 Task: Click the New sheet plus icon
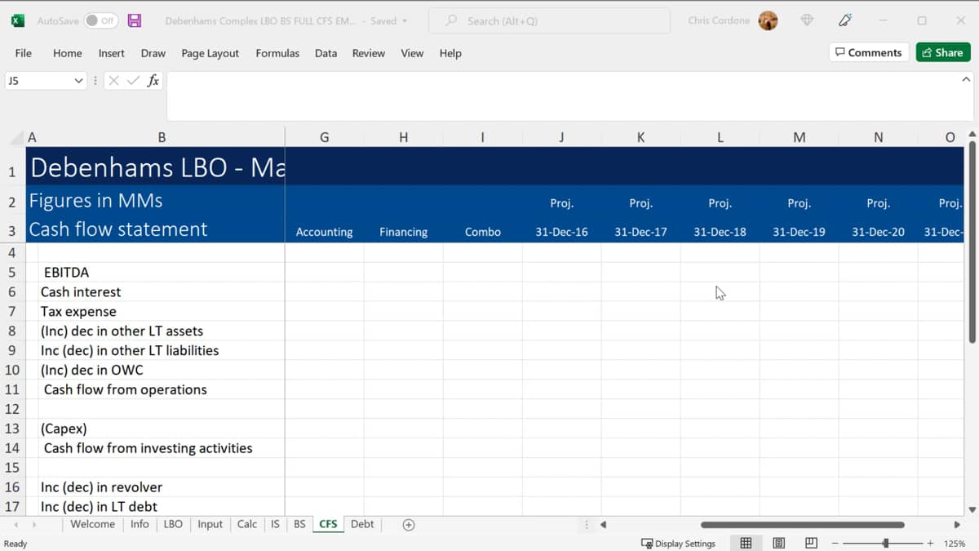pyautogui.click(x=409, y=525)
